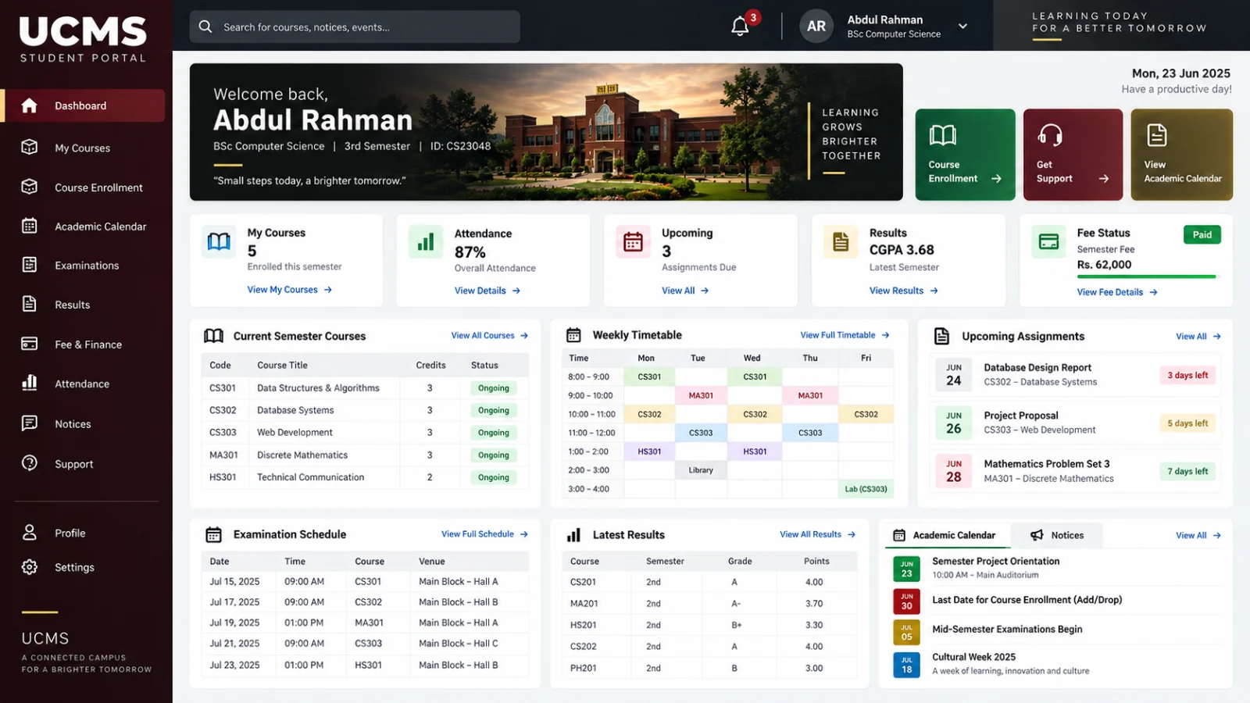Click the Upcoming Assignments document icon
1250x703 pixels.
pos(942,336)
